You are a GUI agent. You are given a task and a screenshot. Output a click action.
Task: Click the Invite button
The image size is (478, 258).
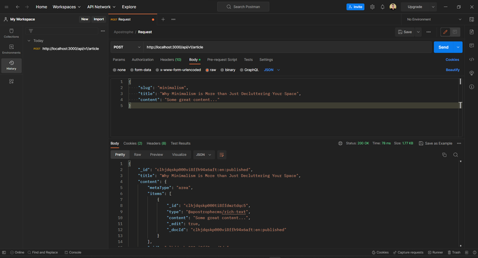(355, 7)
